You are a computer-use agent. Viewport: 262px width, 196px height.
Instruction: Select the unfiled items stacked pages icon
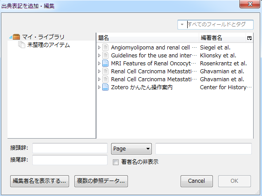22,45
